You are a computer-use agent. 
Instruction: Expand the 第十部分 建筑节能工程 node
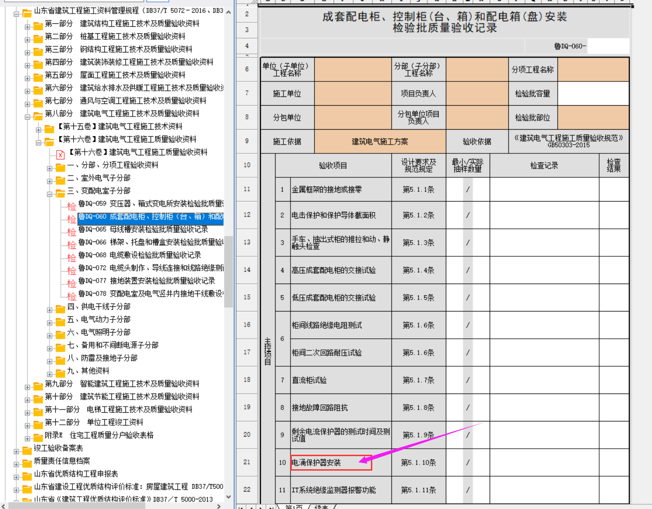click(x=28, y=400)
